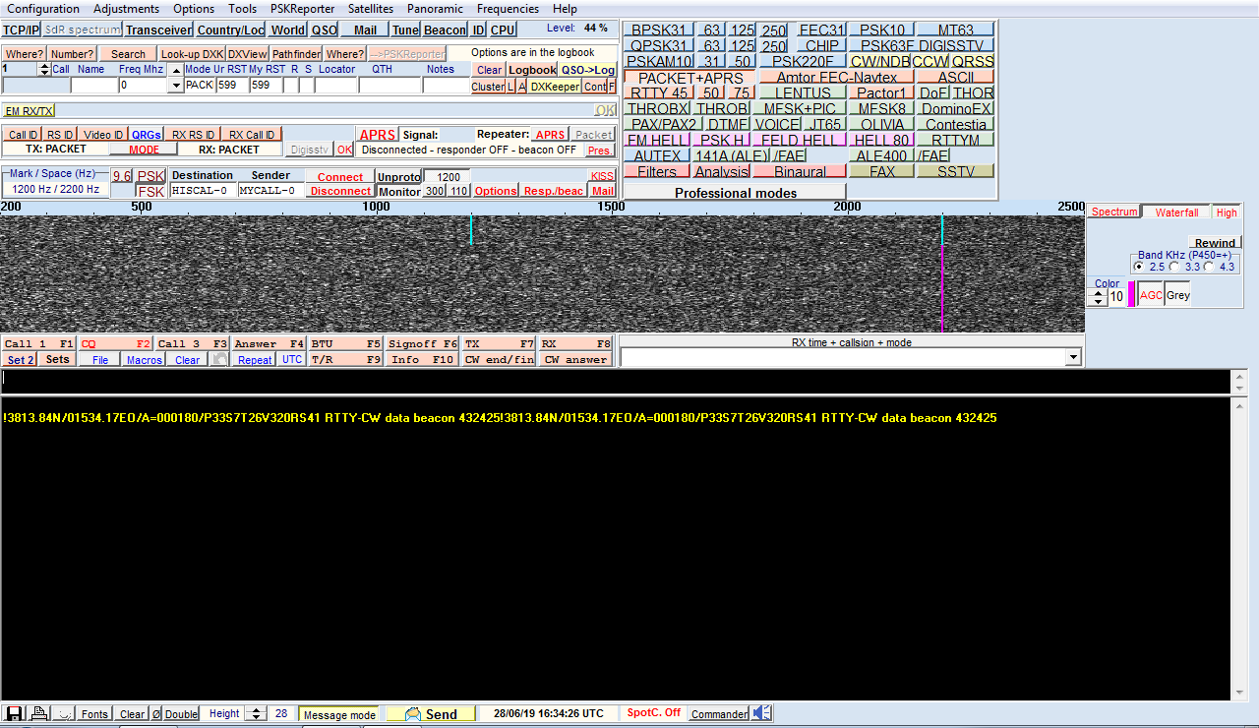This screenshot has width=1259, height=728.
Task: Click the QSO->Log button
Action: tap(588, 70)
